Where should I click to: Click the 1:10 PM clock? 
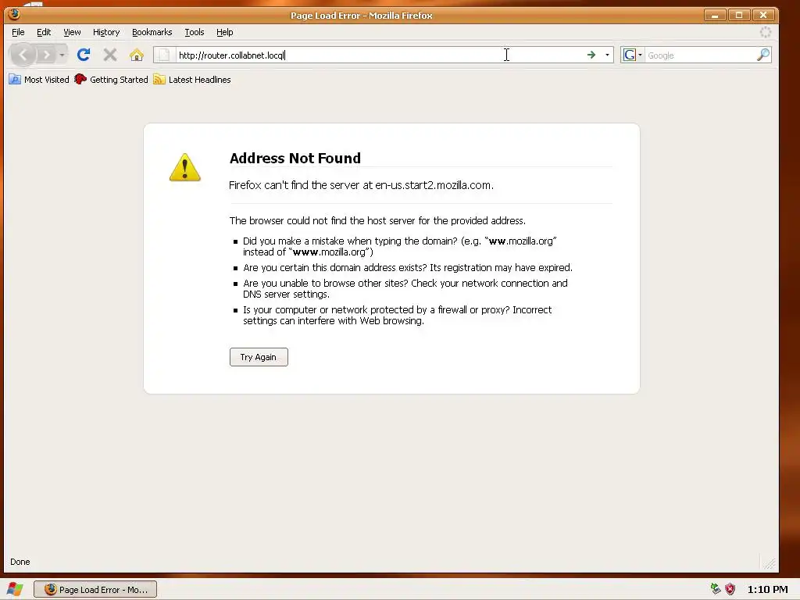(x=767, y=589)
